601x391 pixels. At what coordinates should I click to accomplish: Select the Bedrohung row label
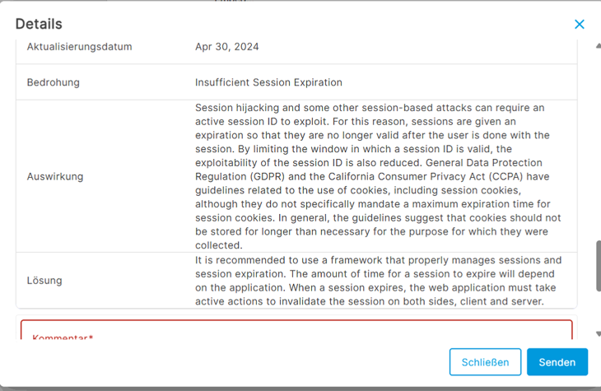point(54,82)
